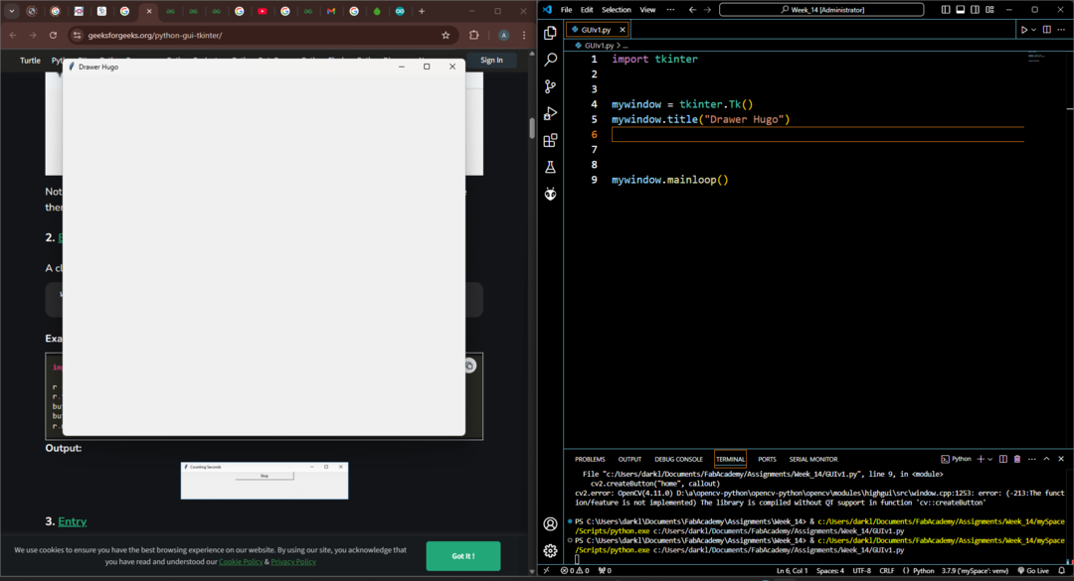Reload the Chrome page
The width and height of the screenshot is (1074, 581).
[54, 35]
